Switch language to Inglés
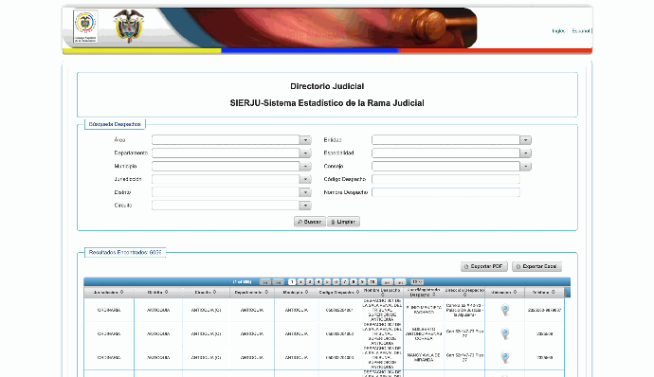The width and height of the screenshot is (654, 377). (x=558, y=31)
